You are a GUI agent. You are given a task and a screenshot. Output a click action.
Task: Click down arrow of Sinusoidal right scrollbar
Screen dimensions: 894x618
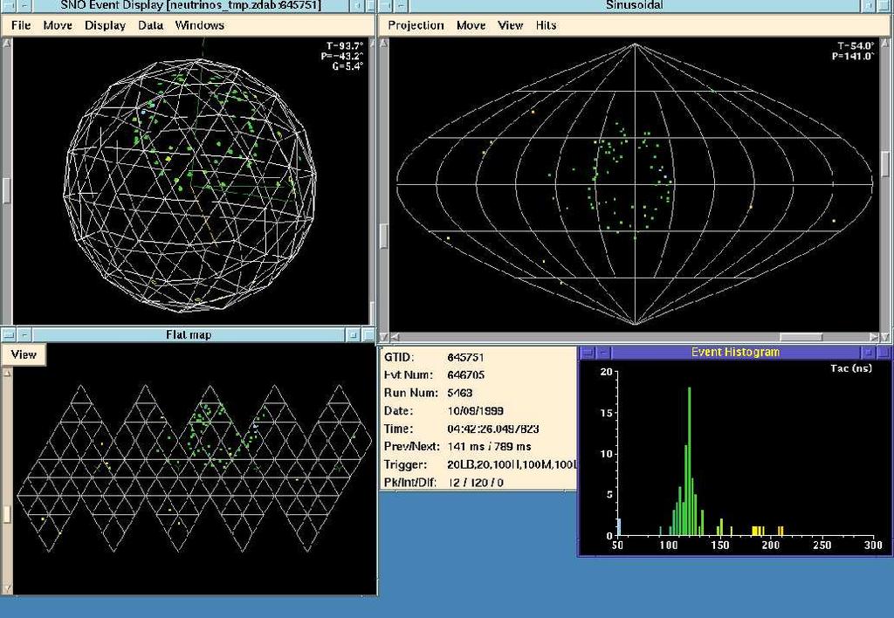tap(885, 337)
